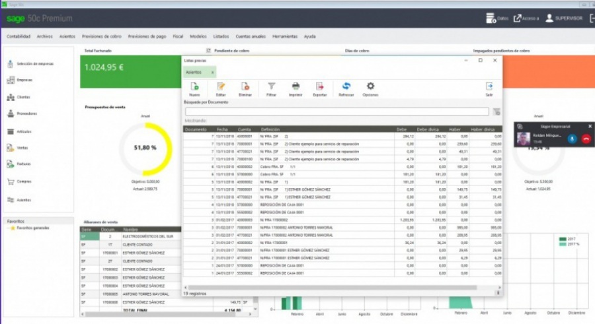Click the 1.024,95 € total invoiced tile
Screen dimensions: 595x324
130,72
